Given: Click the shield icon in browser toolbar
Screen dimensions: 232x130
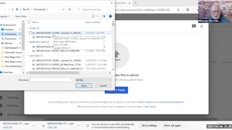Looking at the screenshot, I should click(187, 10).
